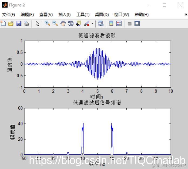
Task: Click the dock figure arrow at menu bar end
Action: coord(186,15)
